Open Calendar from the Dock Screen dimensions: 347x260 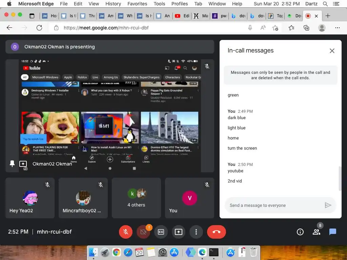coord(139,252)
